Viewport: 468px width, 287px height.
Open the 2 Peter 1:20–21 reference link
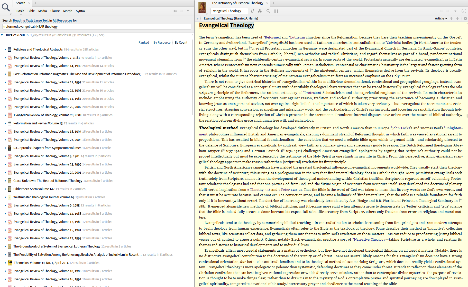(x=290, y=190)
